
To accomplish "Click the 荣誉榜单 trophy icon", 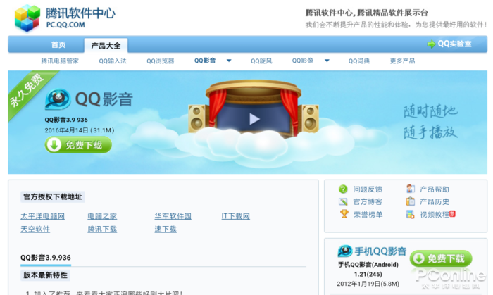I will pyautogui.click(x=344, y=214).
